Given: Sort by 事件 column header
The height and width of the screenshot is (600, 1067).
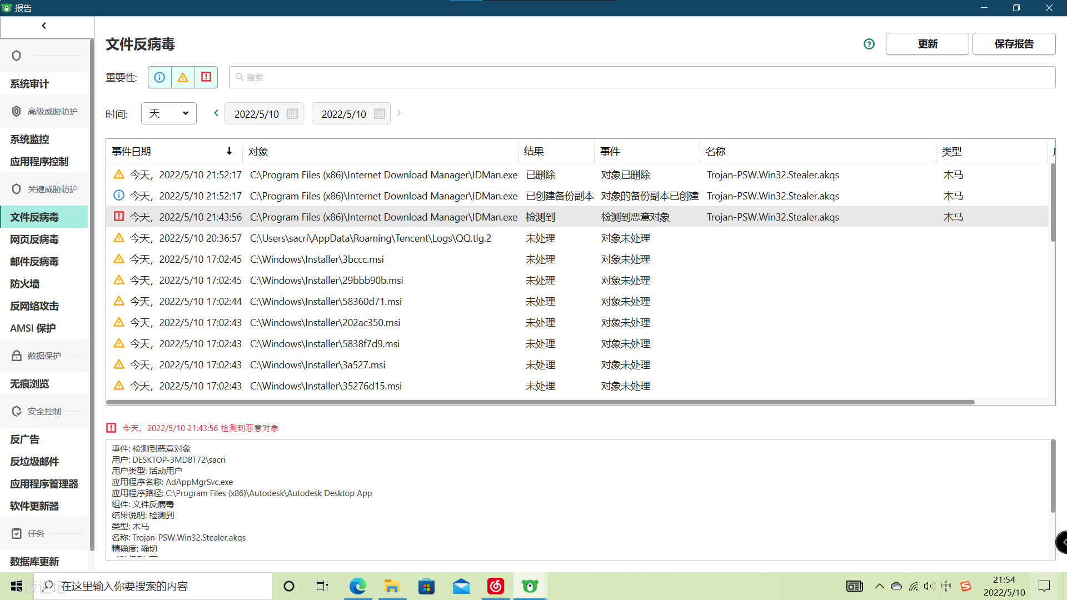Looking at the screenshot, I should (x=647, y=151).
